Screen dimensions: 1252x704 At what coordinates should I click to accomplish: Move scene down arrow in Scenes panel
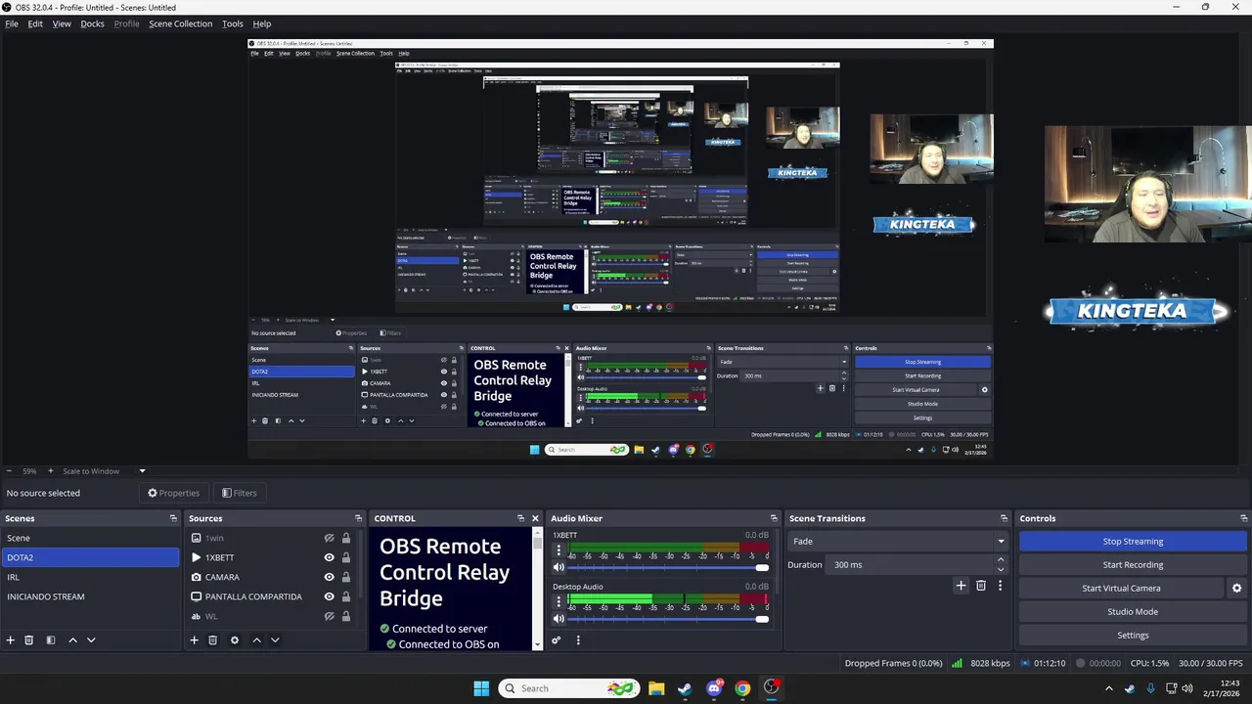(91, 640)
